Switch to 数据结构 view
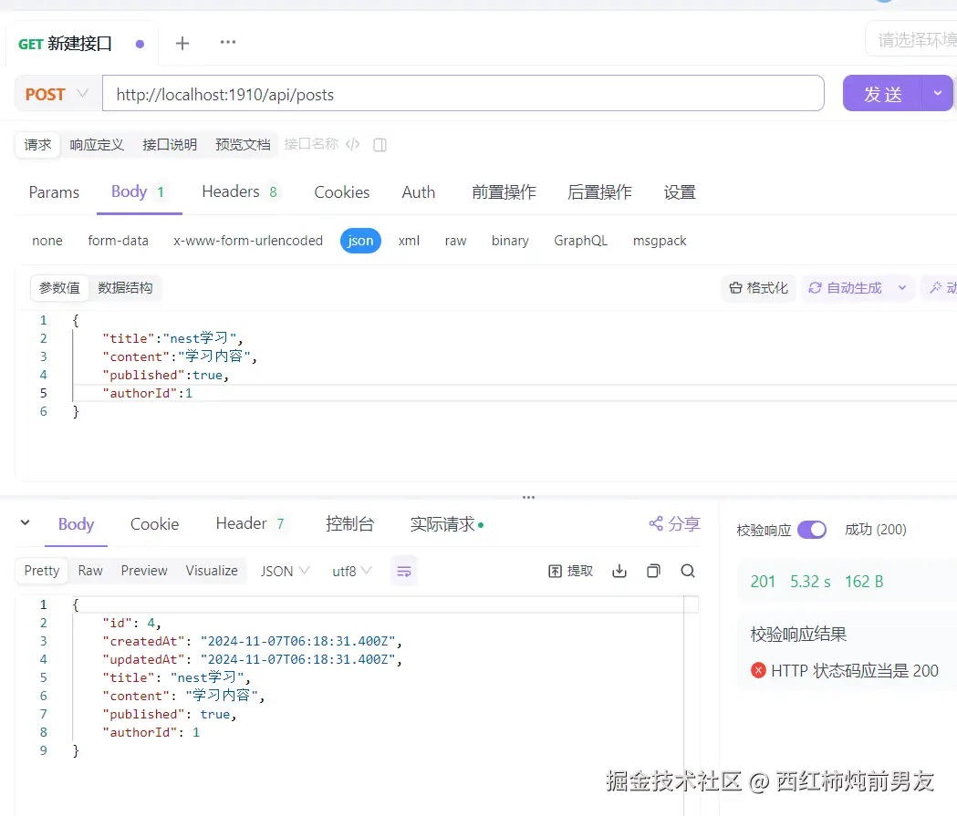The image size is (957, 816). coord(125,287)
